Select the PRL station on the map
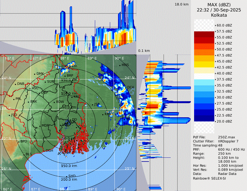The height and width of the screenshot is (191, 247). (14, 99)
